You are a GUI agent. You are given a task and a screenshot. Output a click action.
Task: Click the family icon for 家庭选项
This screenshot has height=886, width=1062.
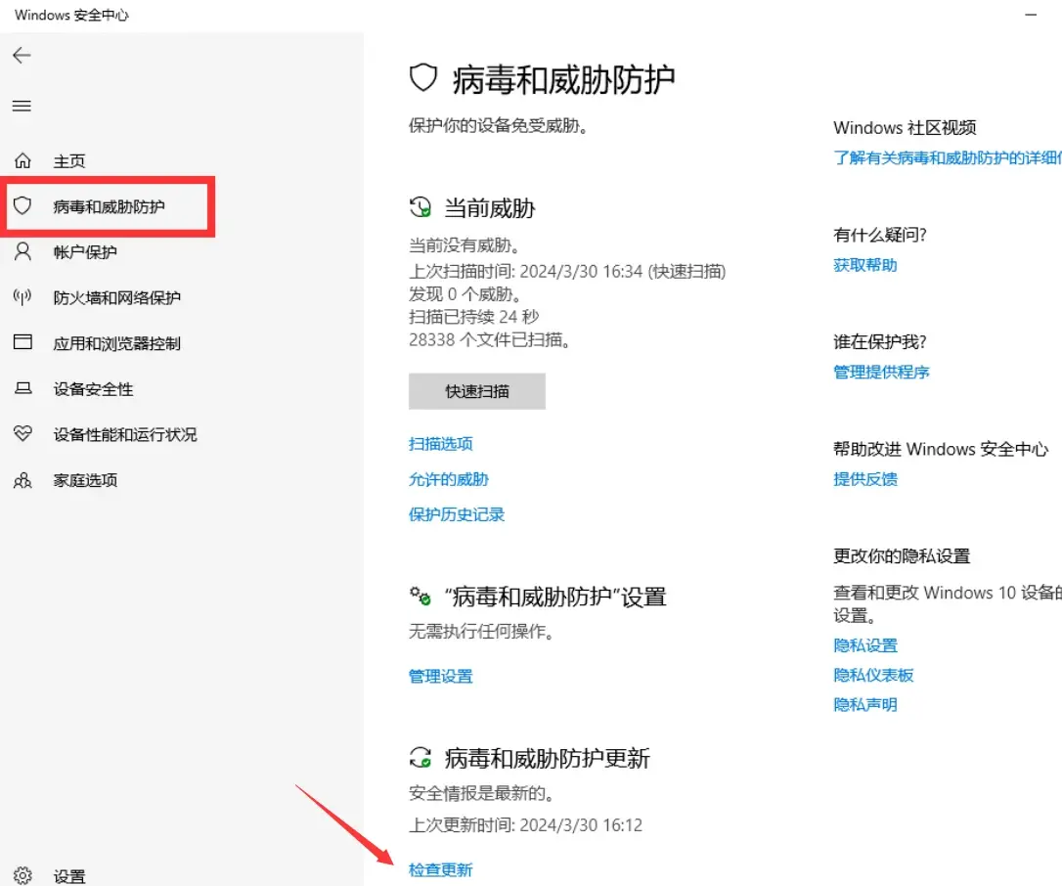(22, 480)
